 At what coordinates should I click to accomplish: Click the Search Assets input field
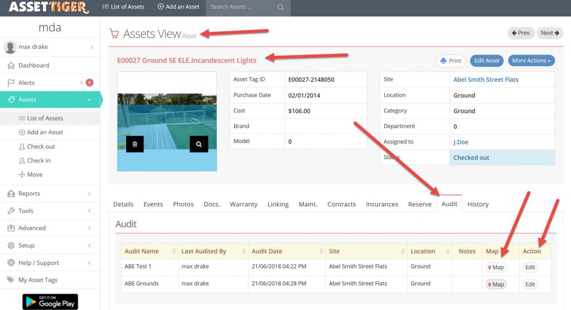(242, 7)
